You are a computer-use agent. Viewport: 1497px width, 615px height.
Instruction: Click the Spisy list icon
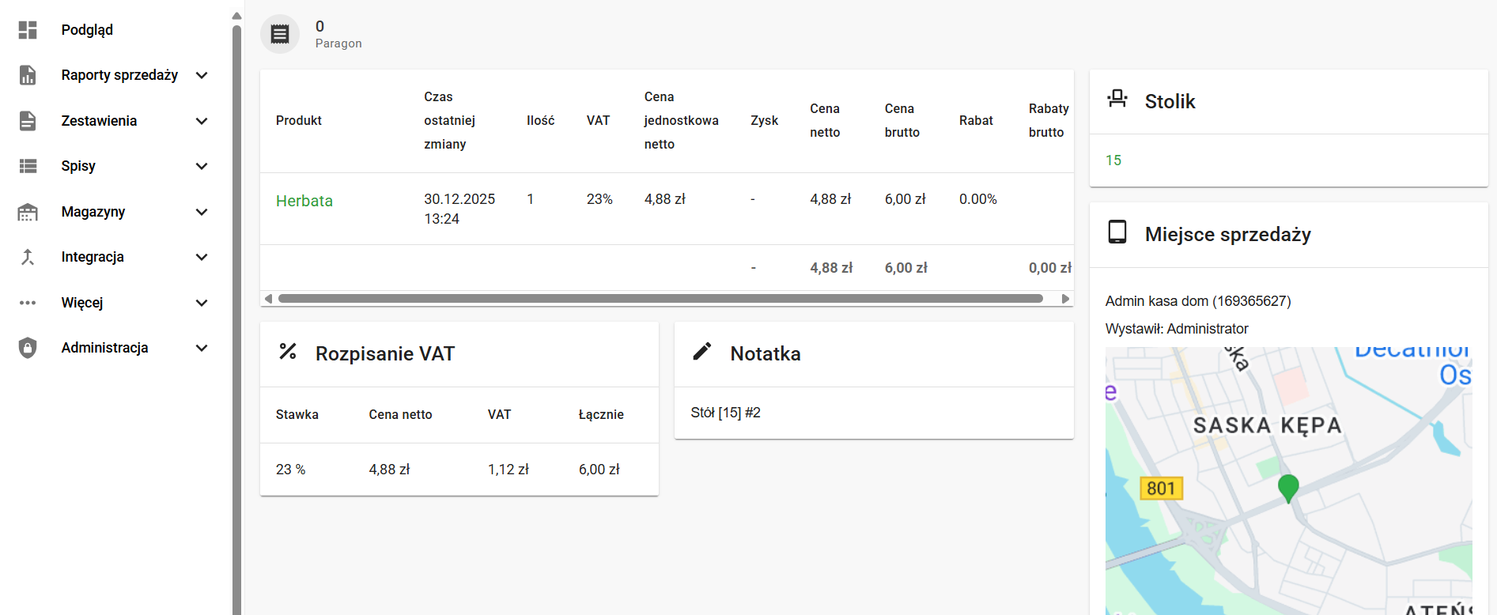click(x=28, y=166)
